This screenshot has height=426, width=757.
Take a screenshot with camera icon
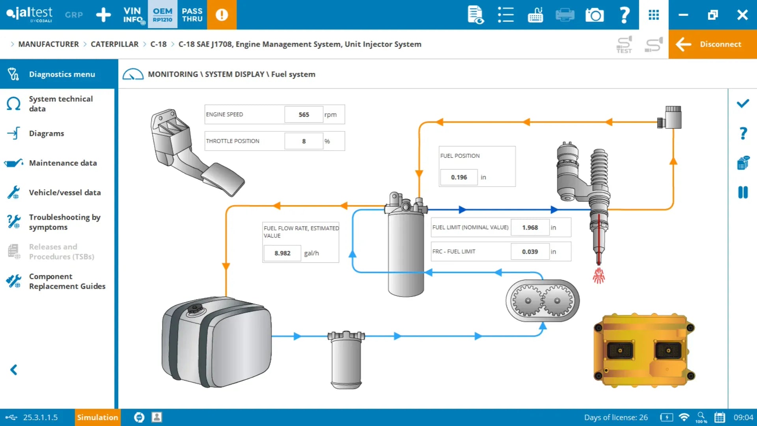pyautogui.click(x=595, y=15)
